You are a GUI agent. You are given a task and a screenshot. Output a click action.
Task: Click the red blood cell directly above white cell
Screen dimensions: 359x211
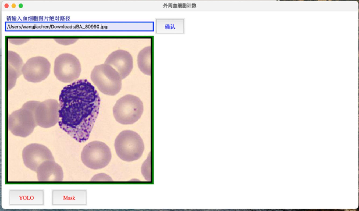[67, 67]
